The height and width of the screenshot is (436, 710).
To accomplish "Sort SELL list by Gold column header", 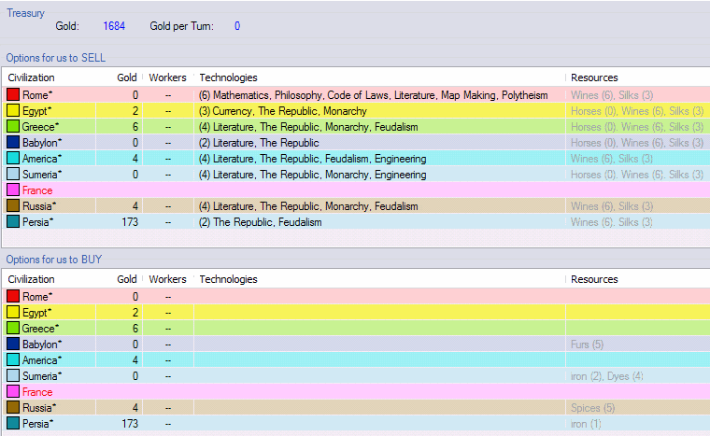I will (127, 77).
